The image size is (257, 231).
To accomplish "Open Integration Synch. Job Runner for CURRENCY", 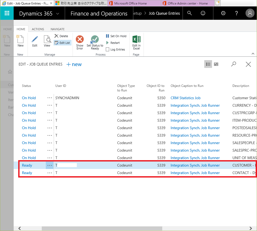I will click(195, 105).
